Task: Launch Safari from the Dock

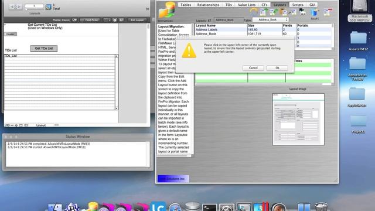Action: (x=175, y=207)
